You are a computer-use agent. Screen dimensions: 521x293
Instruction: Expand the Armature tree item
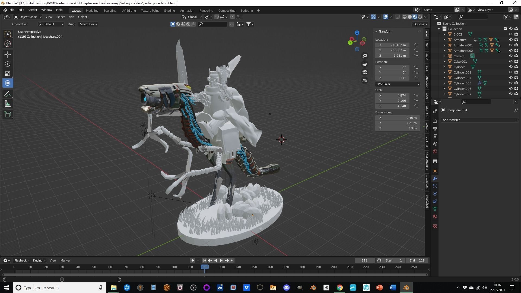pyautogui.click(x=444, y=40)
